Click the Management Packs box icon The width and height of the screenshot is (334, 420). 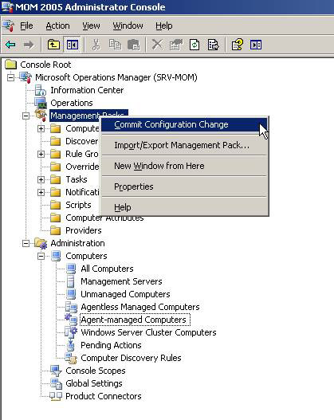41,116
